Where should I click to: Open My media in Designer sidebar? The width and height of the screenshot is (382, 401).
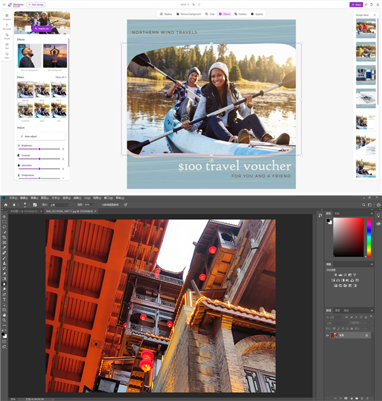(x=6, y=27)
